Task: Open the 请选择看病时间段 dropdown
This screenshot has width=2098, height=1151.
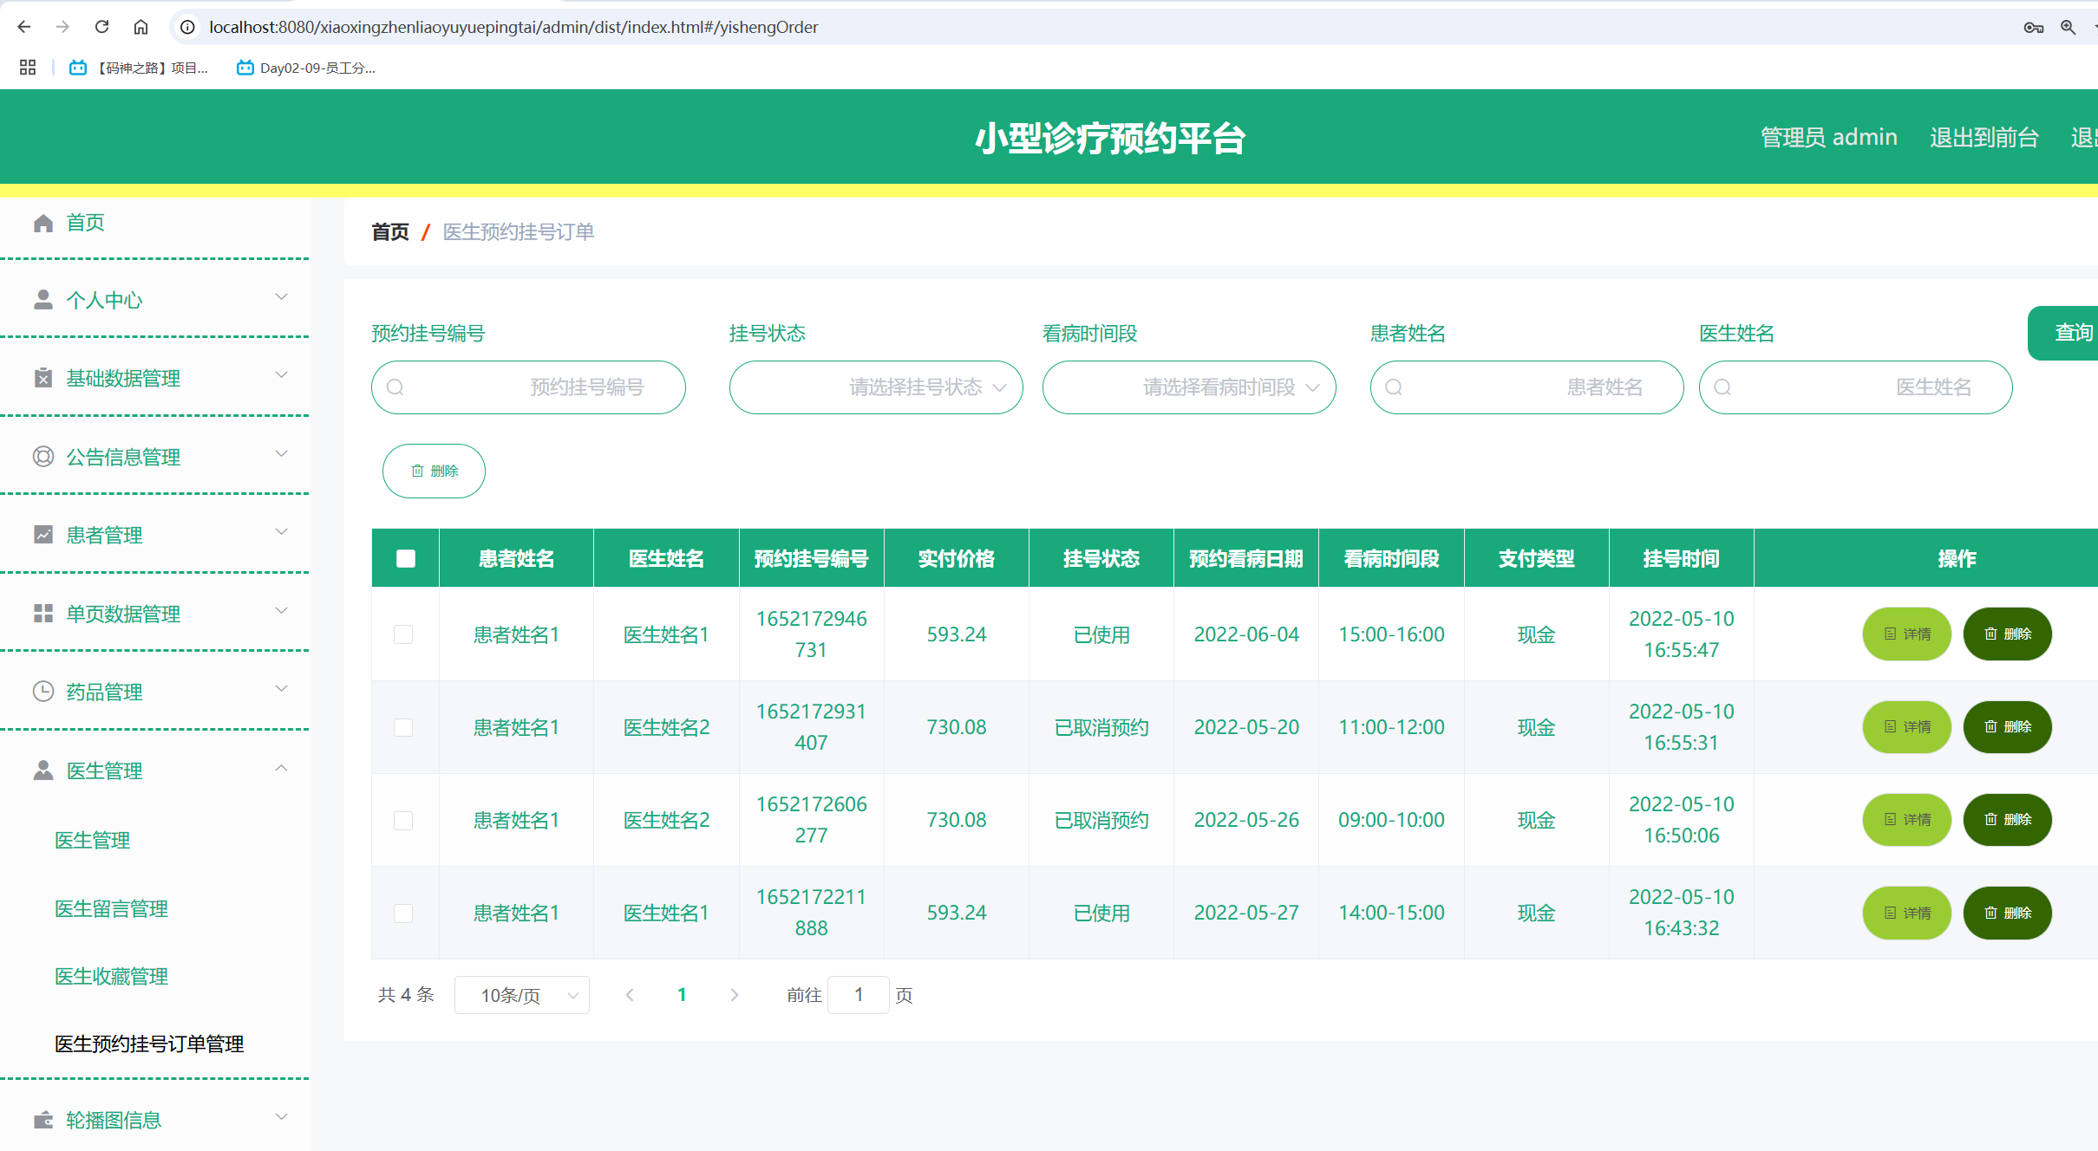Action: pos(1188,387)
